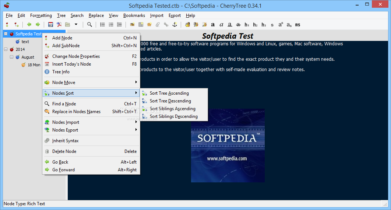Apply h3 heading format from toolbar
Viewport: 391px width, 210px height.
(x=264, y=24)
